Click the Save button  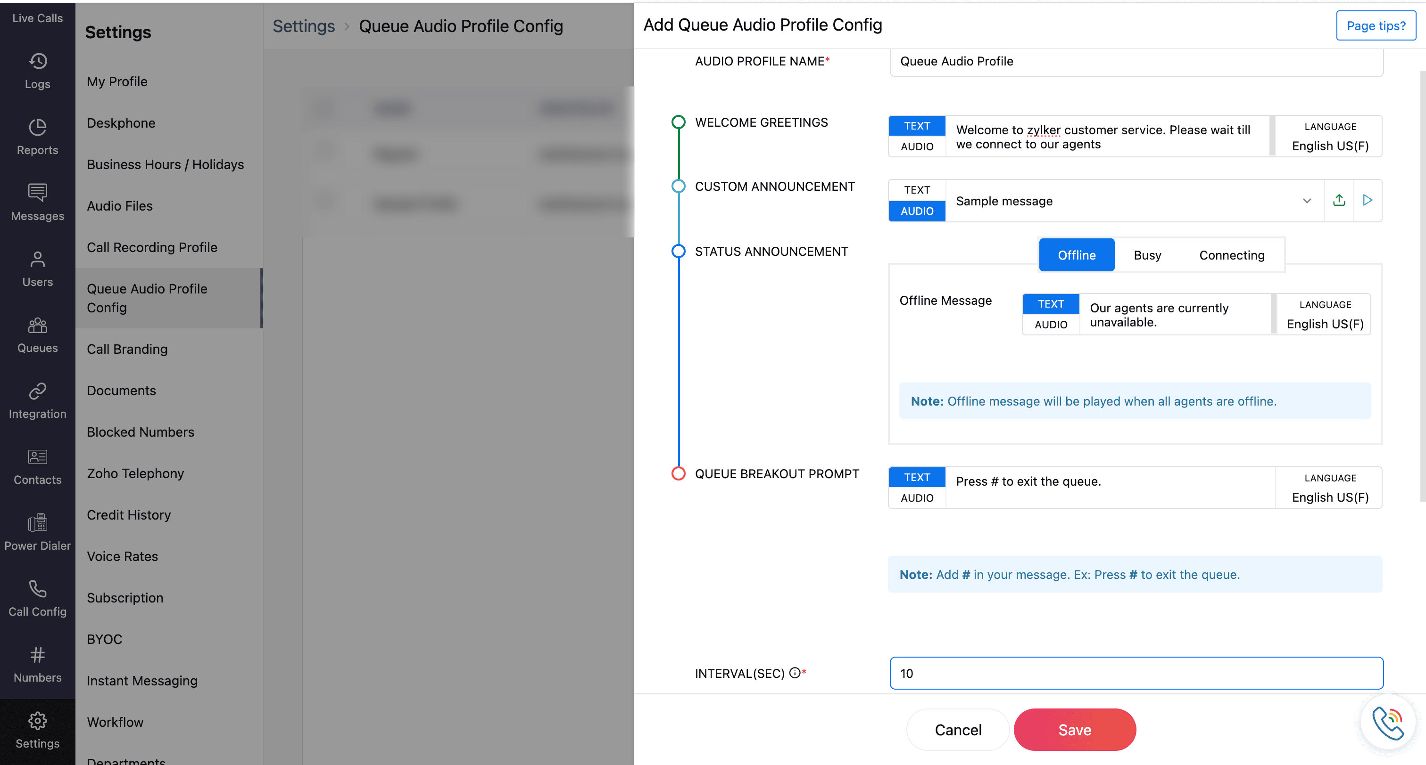tap(1074, 730)
